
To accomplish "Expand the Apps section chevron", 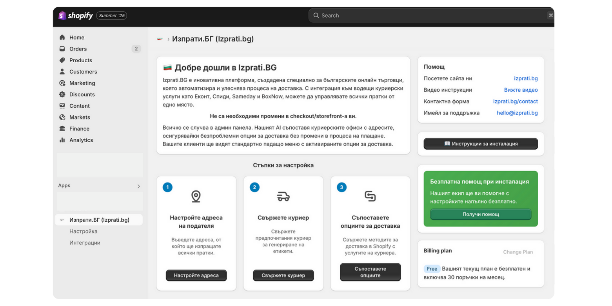I will pyautogui.click(x=138, y=186).
